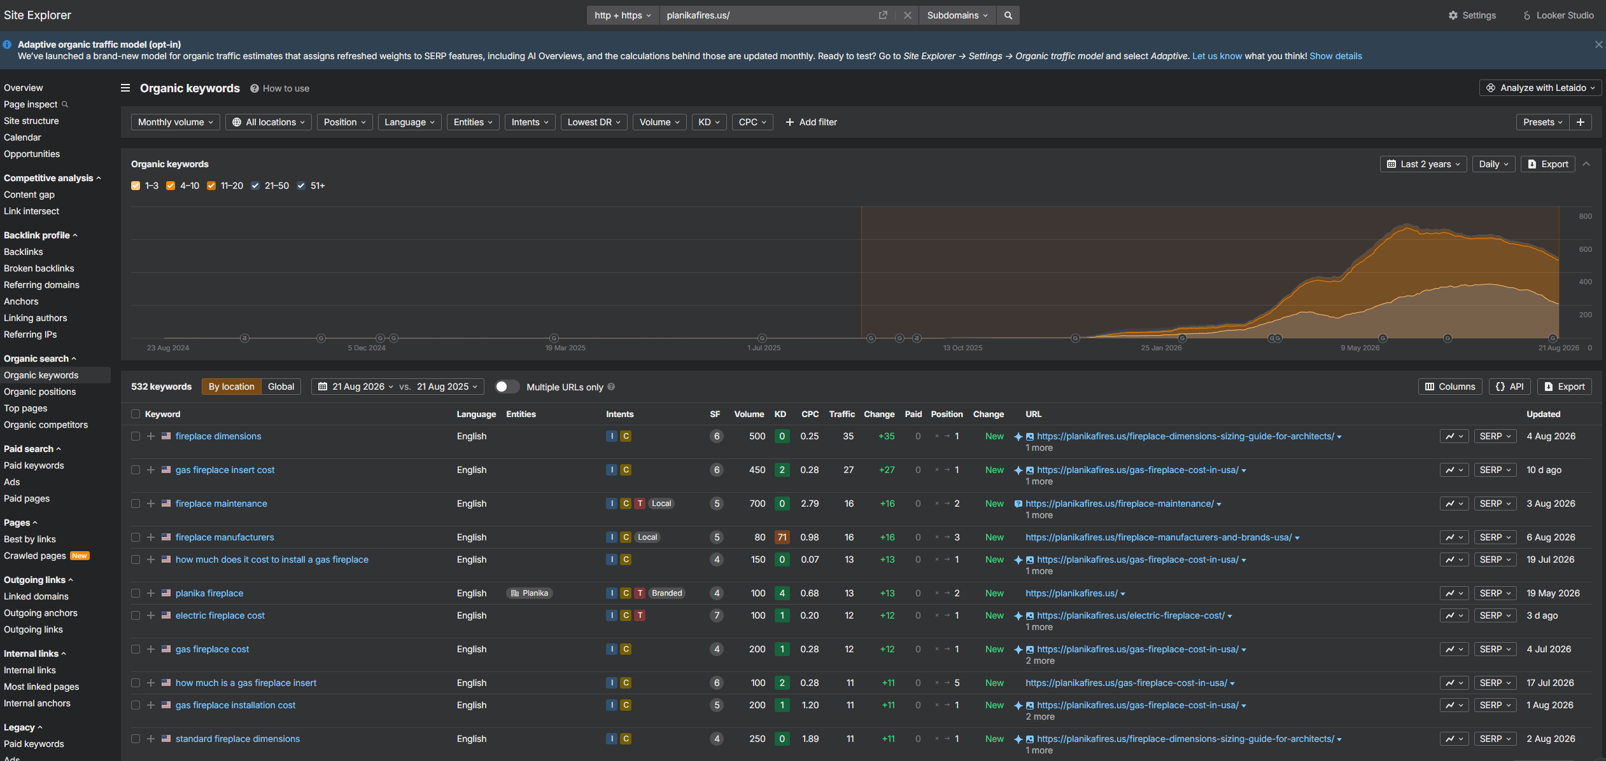Open the API button
Image resolution: width=1606 pixels, height=761 pixels.
(x=1510, y=387)
